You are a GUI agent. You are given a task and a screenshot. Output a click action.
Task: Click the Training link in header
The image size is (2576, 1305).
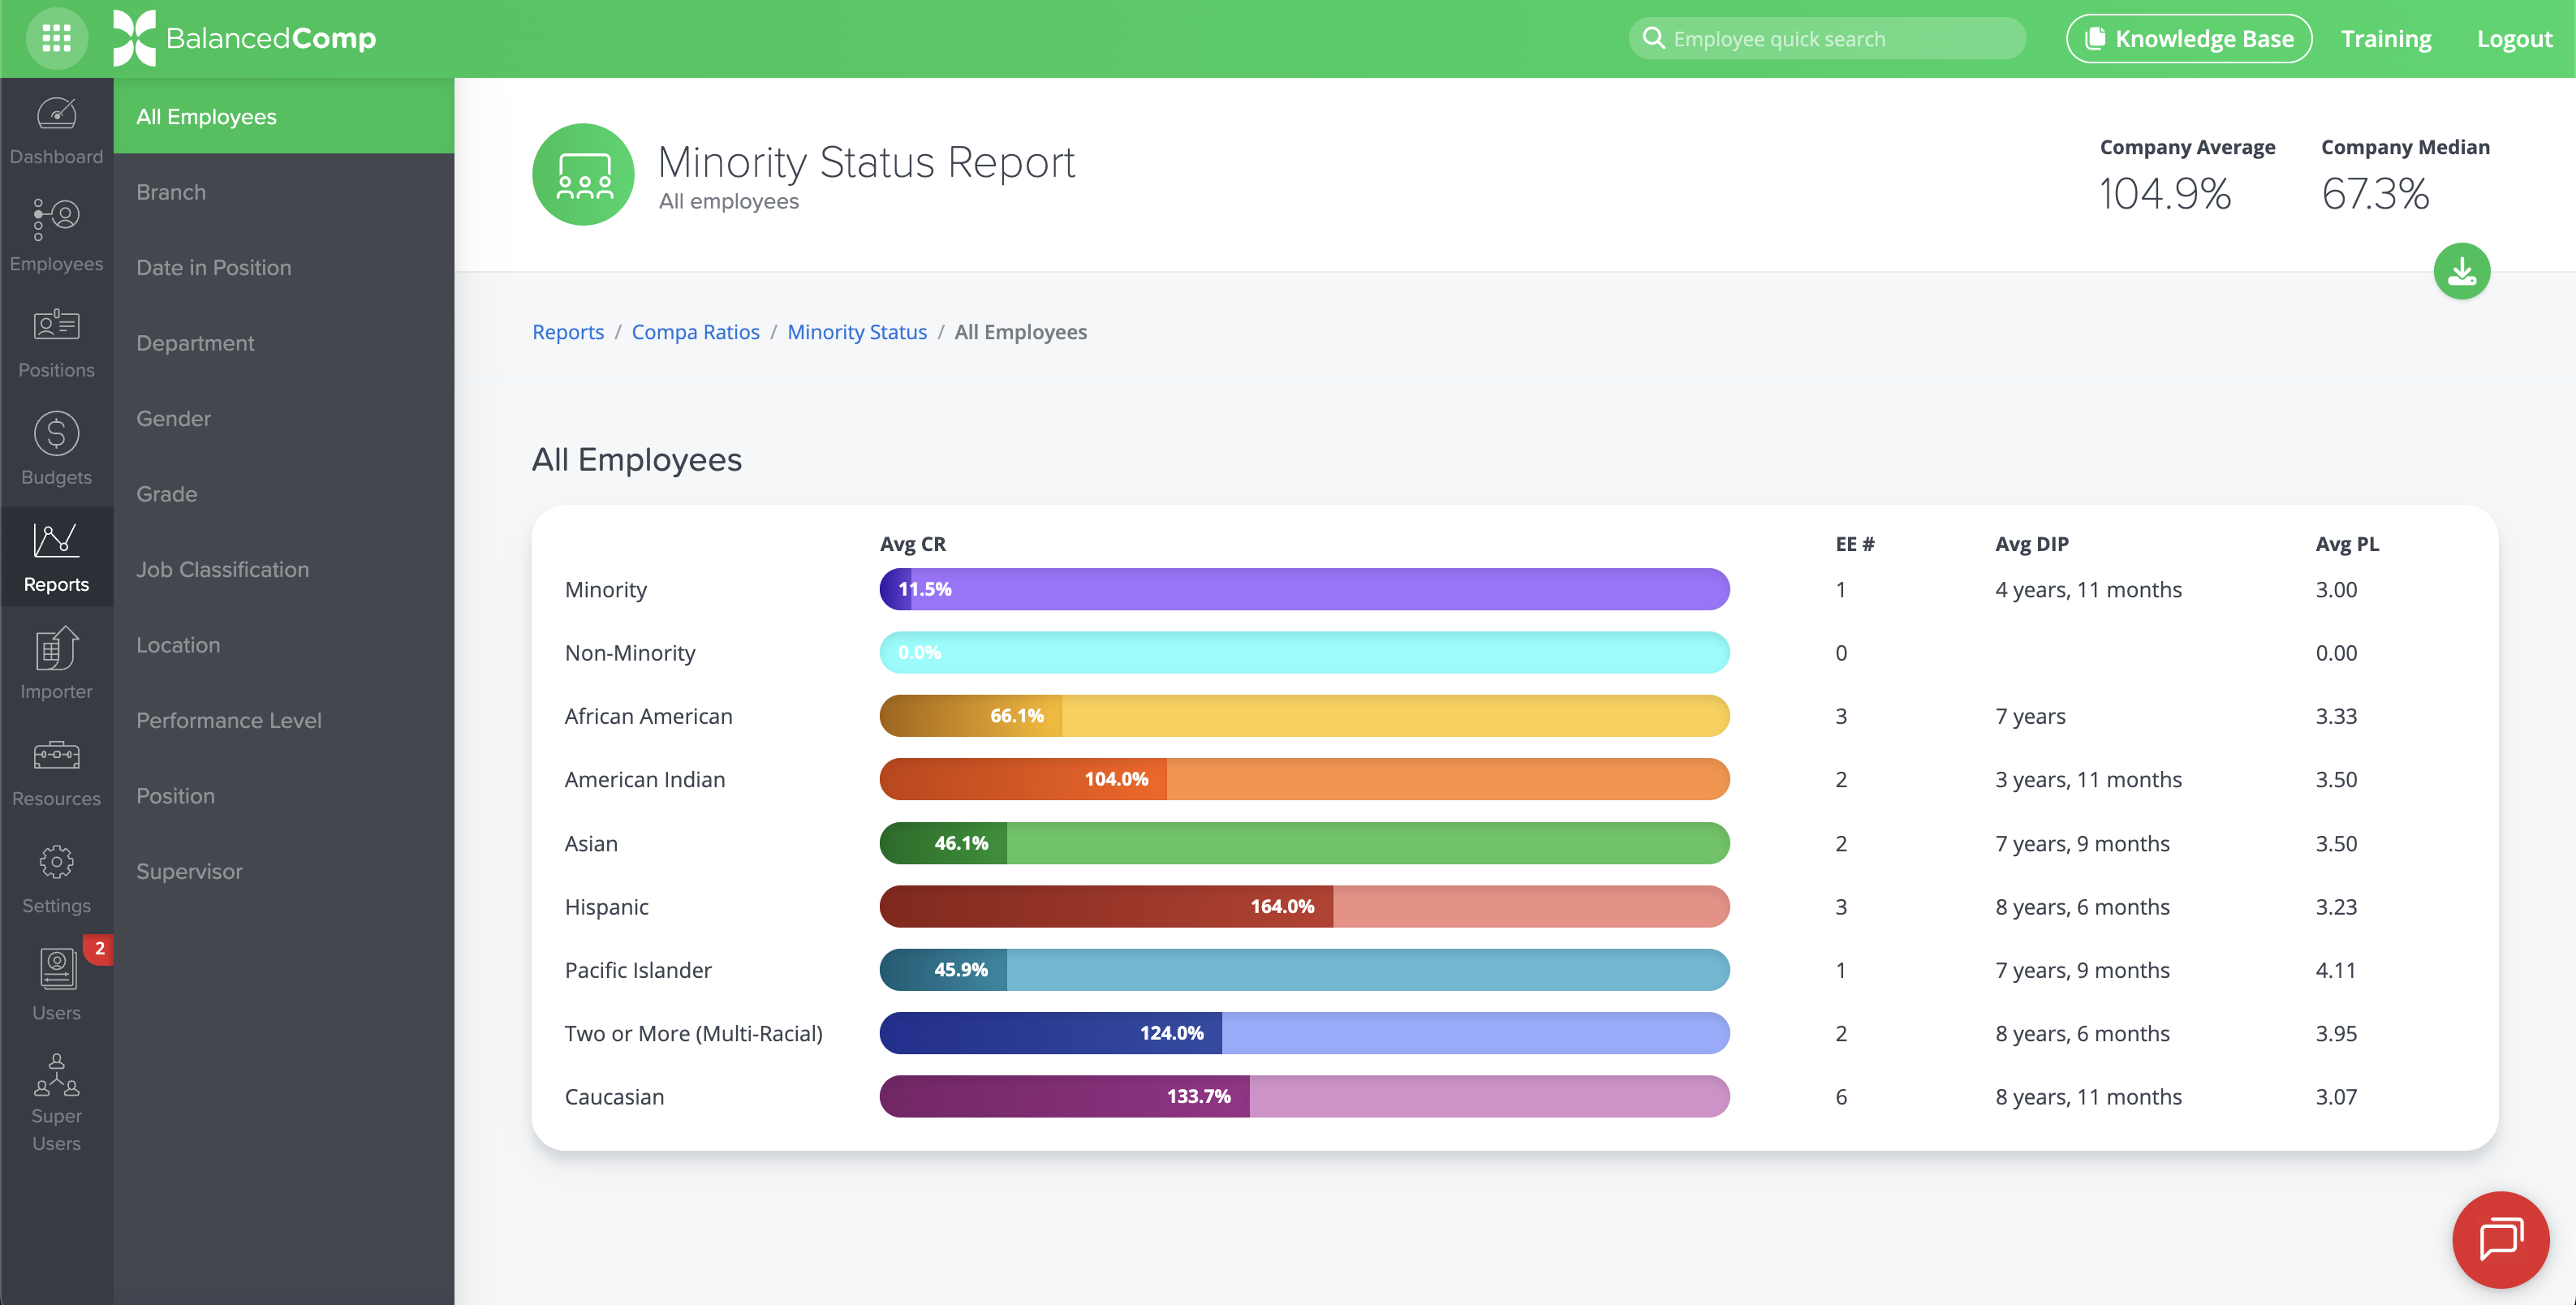(2385, 38)
